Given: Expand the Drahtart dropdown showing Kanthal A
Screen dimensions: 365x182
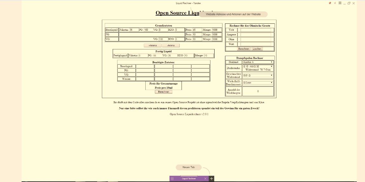Looking at the screenshot, I should tap(258, 62).
